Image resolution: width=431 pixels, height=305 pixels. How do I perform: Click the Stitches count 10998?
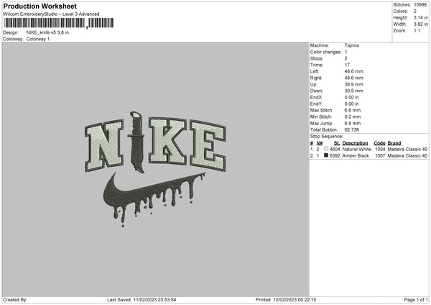tap(420, 5)
